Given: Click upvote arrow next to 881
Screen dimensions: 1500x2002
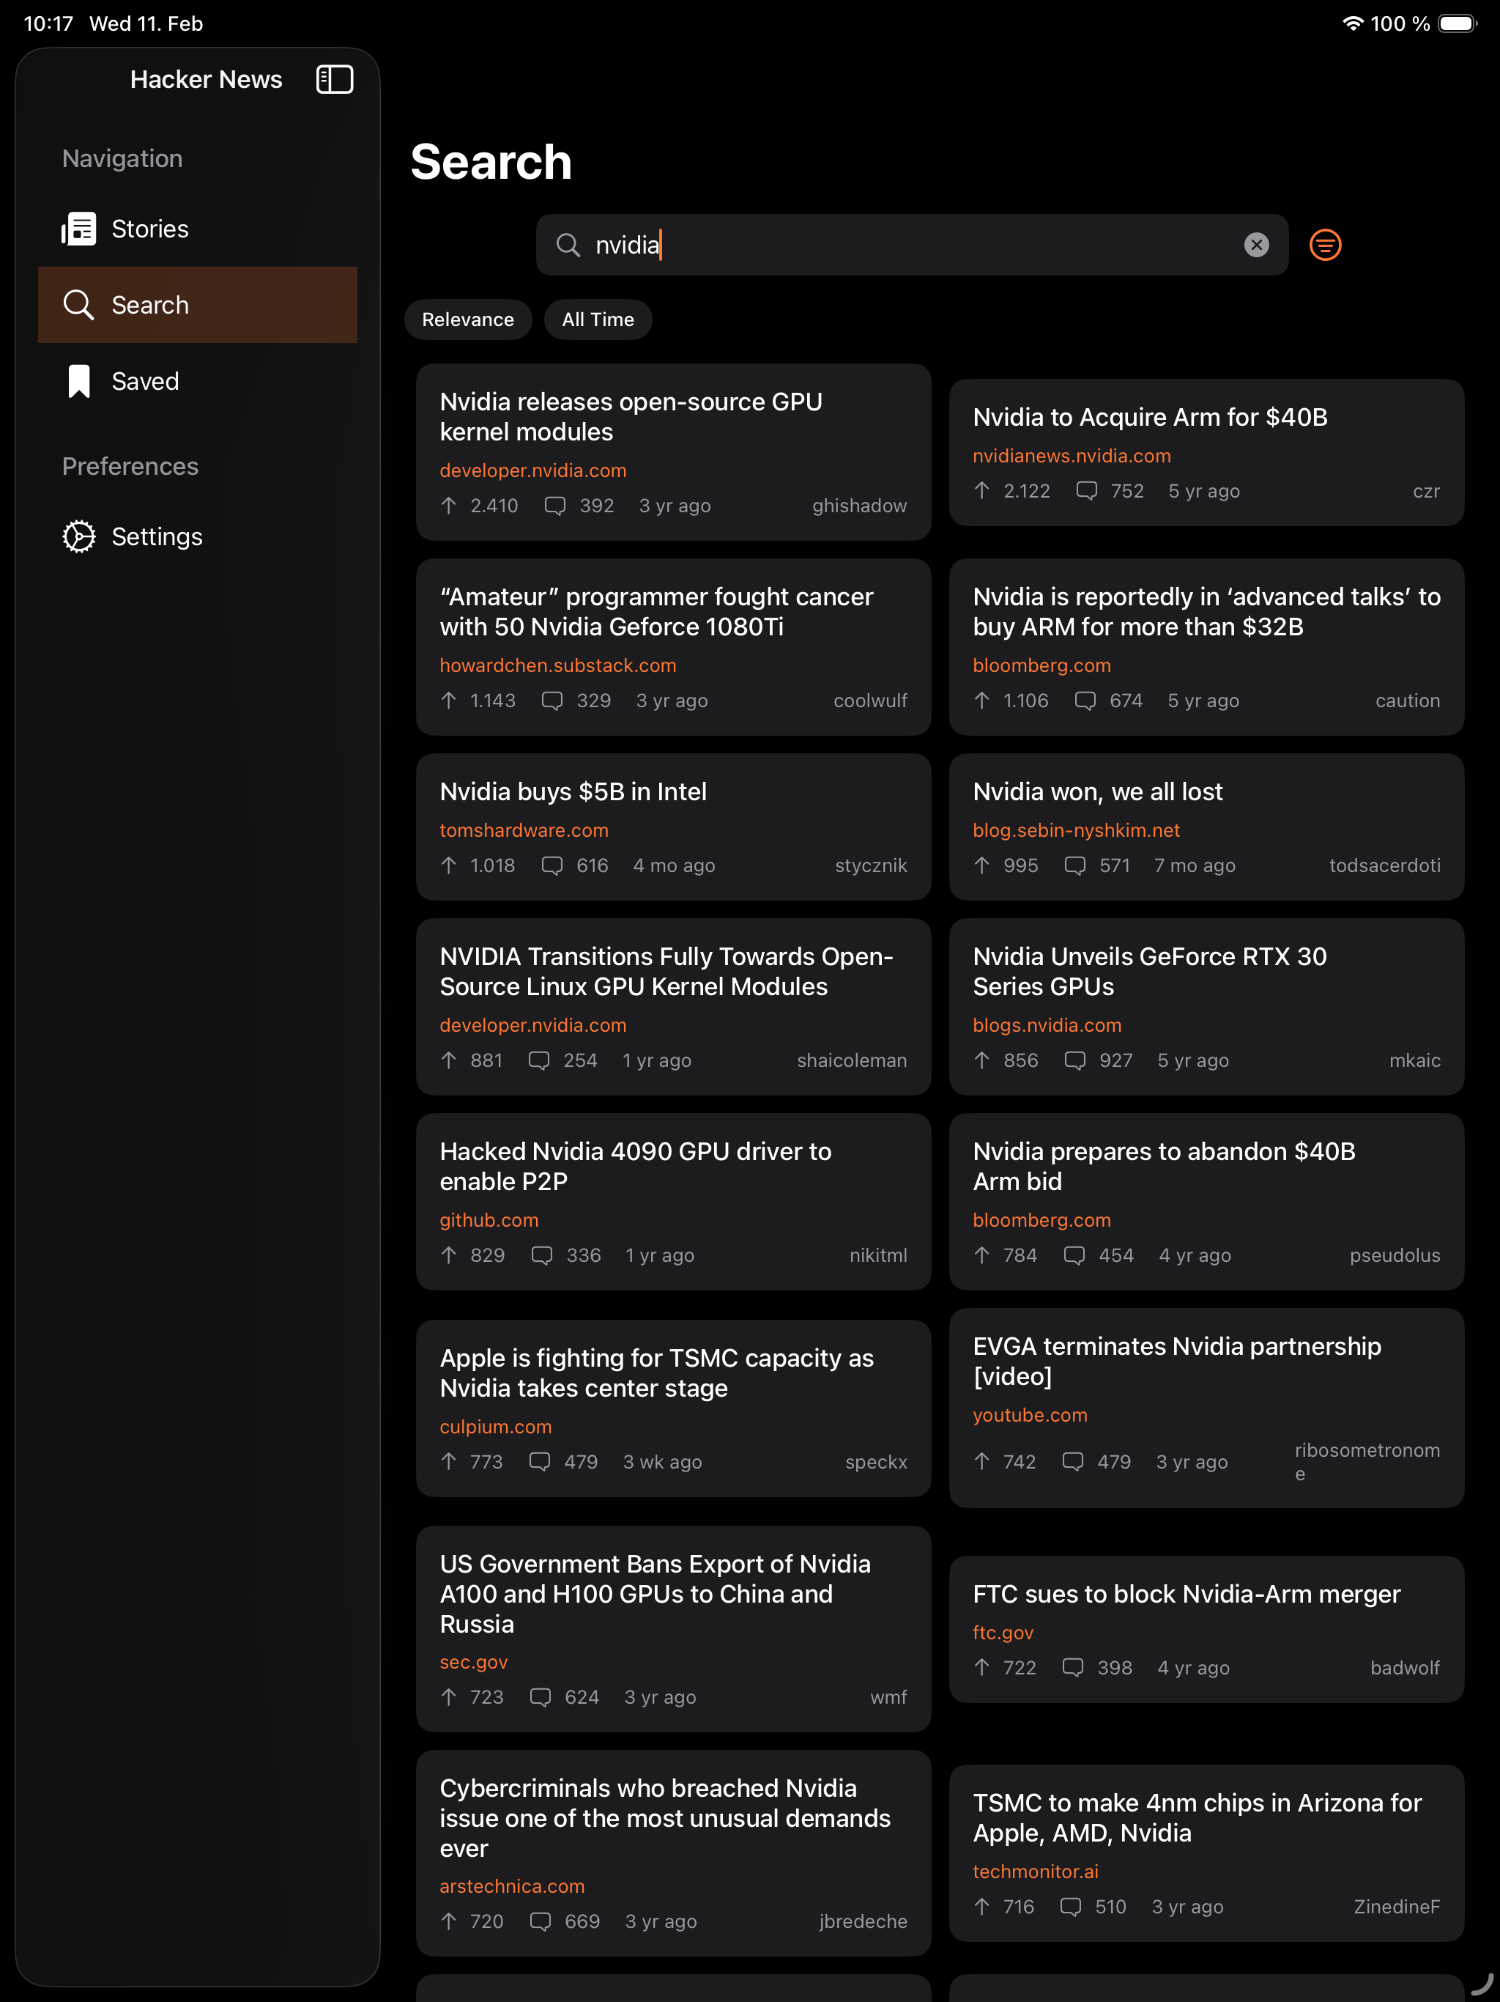Looking at the screenshot, I should (449, 1060).
